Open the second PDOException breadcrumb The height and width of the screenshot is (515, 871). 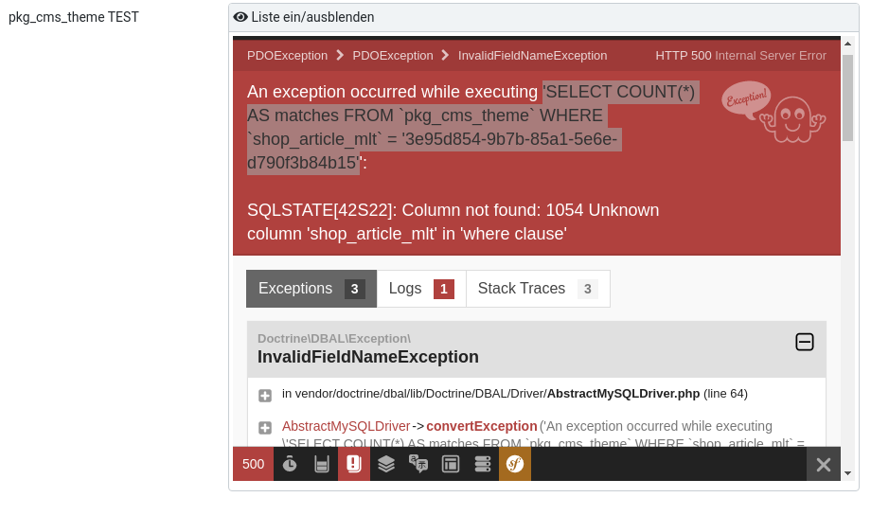tap(393, 56)
